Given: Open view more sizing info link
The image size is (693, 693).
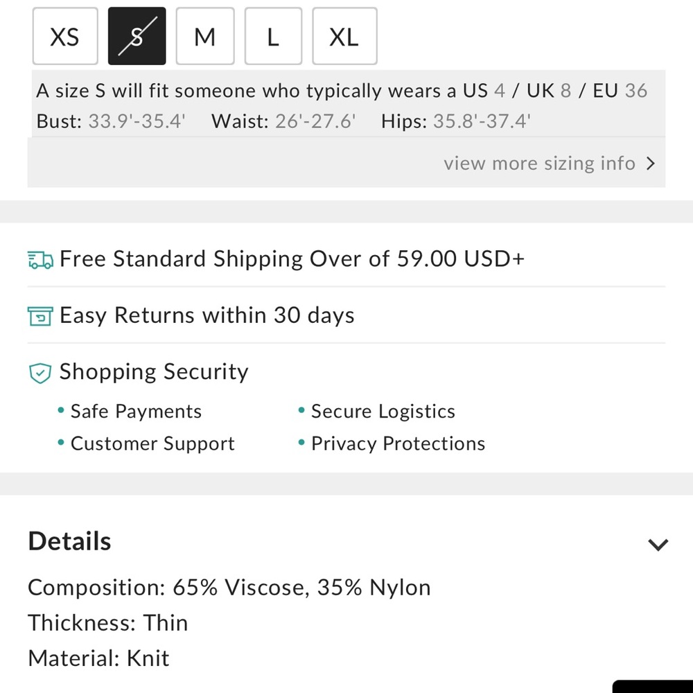Looking at the screenshot, I should 539,164.
